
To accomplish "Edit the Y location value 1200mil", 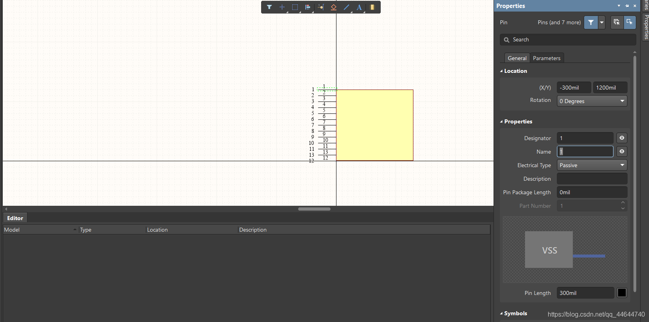I will click(x=610, y=88).
